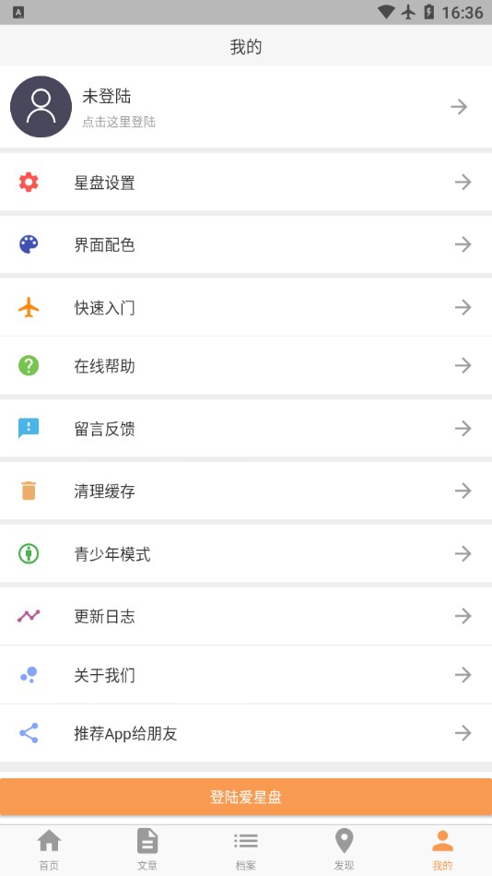
Task: Click the 登陆爱星盘 orange button
Action: pyautogui.click(x=246, y=798)
